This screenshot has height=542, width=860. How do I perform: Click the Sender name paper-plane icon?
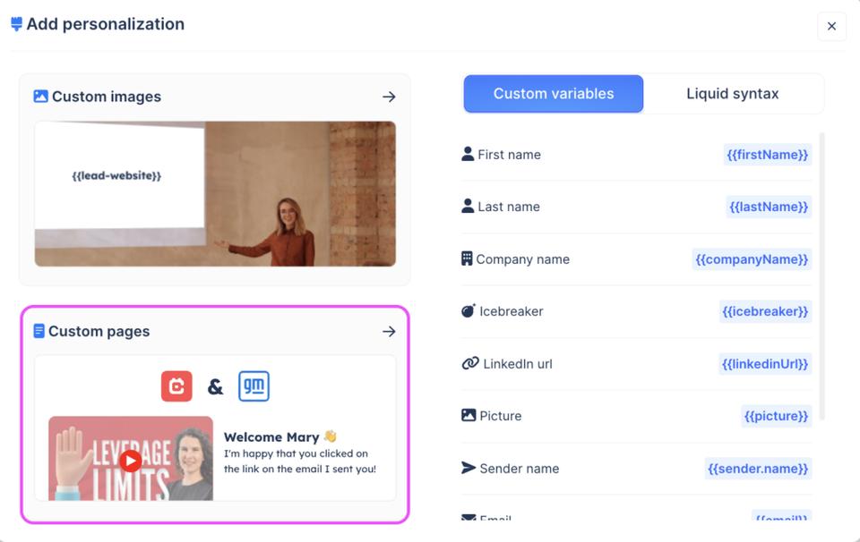point(469,468)
